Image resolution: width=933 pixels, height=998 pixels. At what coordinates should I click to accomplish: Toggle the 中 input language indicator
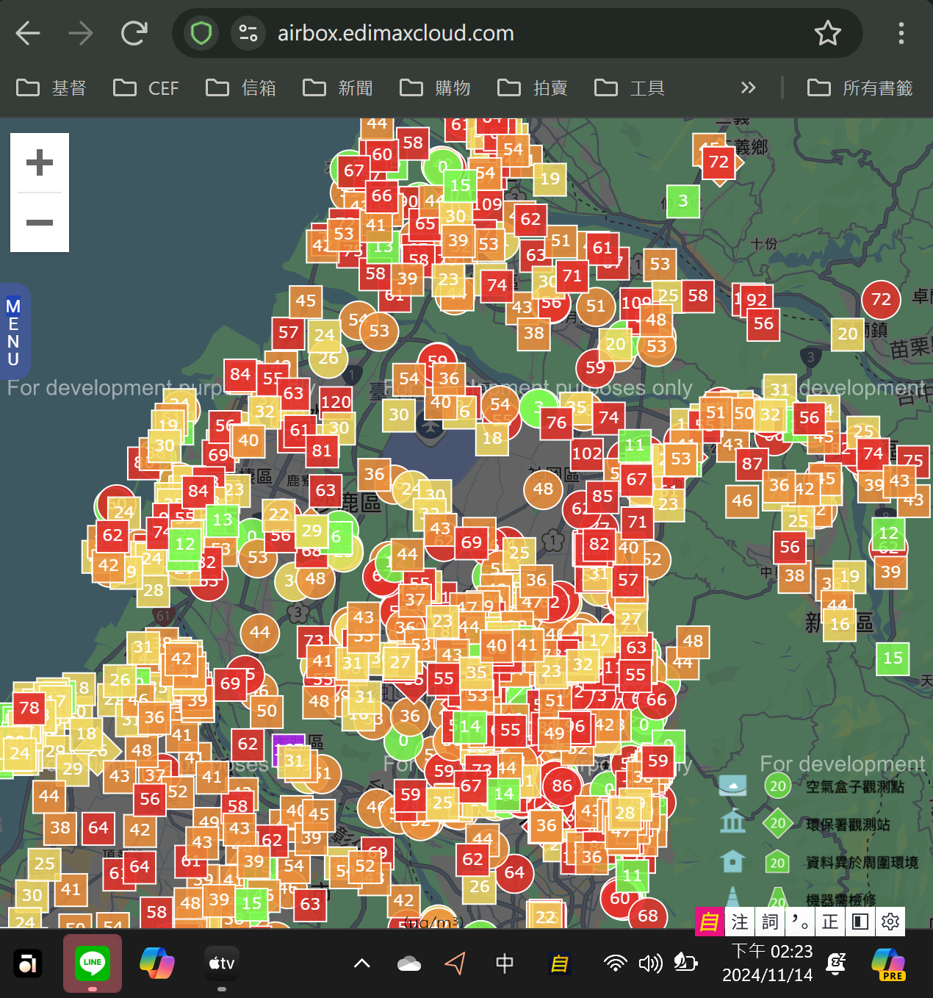[x=505, y=963]
